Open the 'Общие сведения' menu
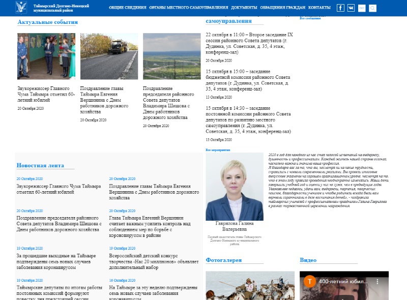This screenshot has width=407, height=300. tap(127, 8)
